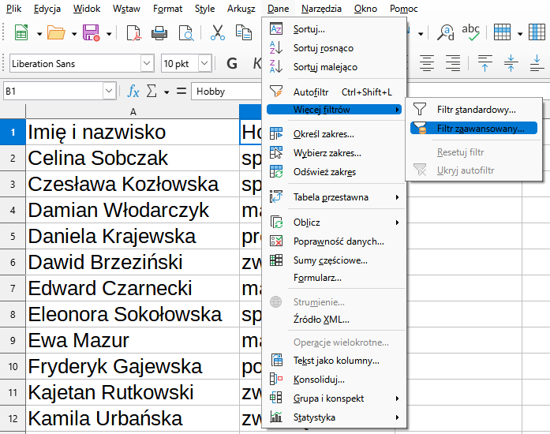Select Filtr zaawansowany from submenu

coord(480,128)
